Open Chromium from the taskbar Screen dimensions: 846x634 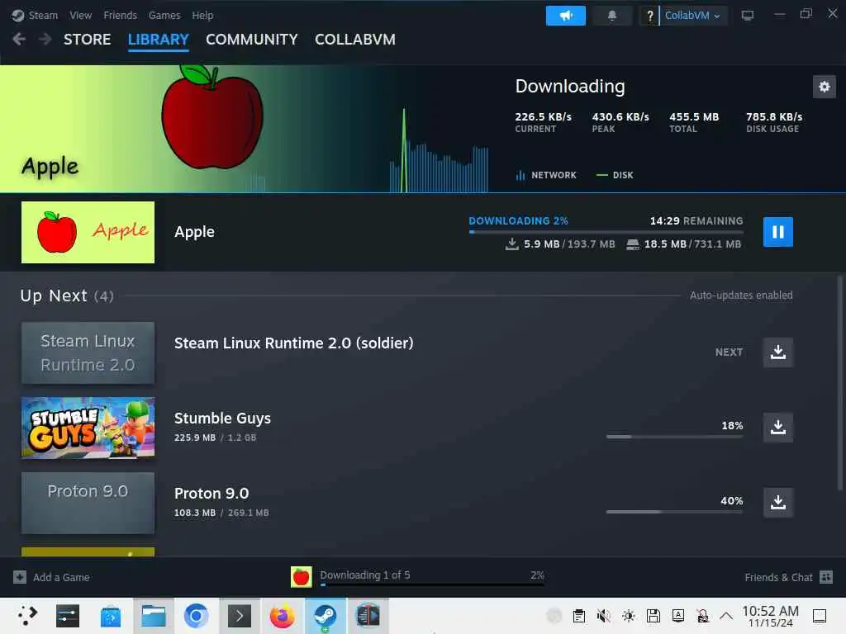(x=196, y=615)
